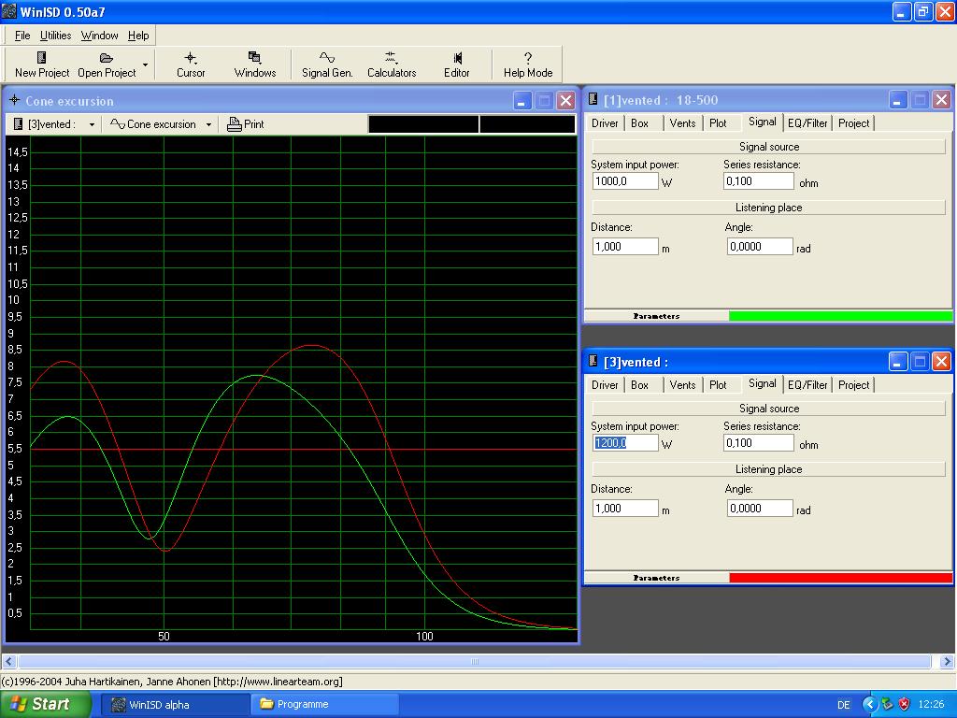Viewport: 957px width, 718px height.
Task: Switch to EQ/Filter tab in [3]vented window
Action: pos(807,385)
